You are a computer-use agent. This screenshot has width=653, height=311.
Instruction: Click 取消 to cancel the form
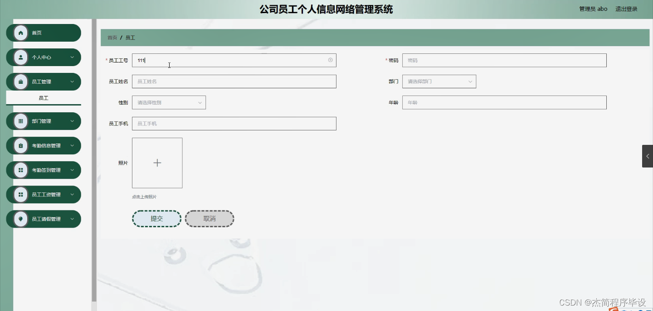coord(209,218)
